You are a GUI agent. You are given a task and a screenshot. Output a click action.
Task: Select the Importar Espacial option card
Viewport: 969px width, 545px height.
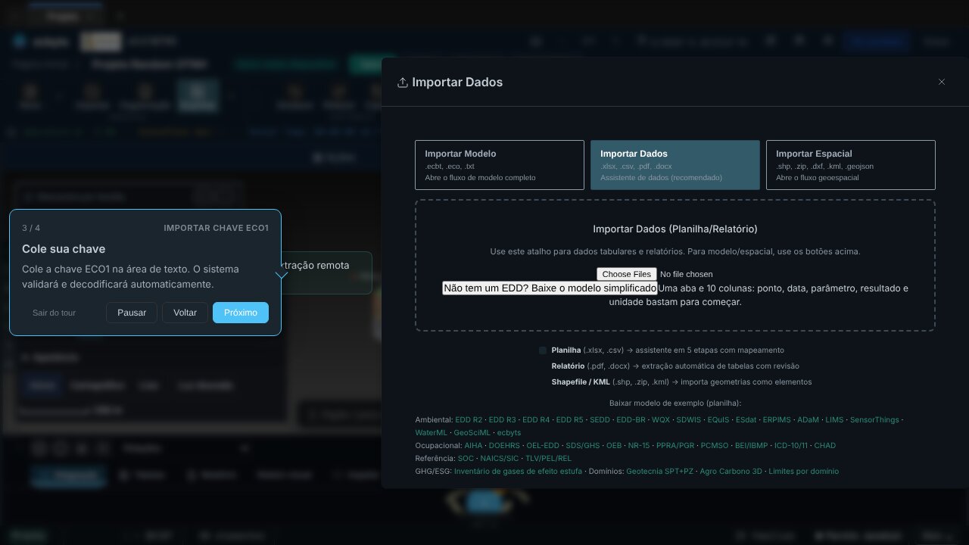[x=851, y=165]
